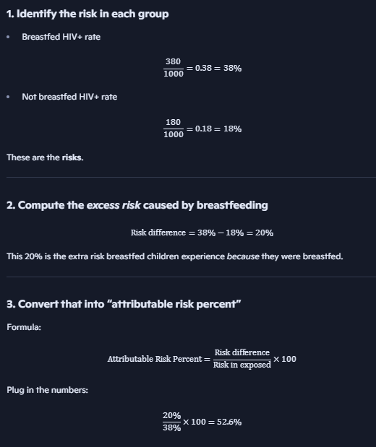This screenshot has height=447, width=376.
Task: Click 'Attributable Risk Percent' in the formula
Action: [155, 359]
